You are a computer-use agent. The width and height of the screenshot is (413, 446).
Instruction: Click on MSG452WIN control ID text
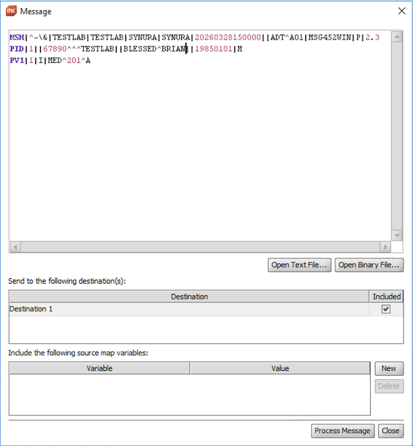click(x=330, y=38)
